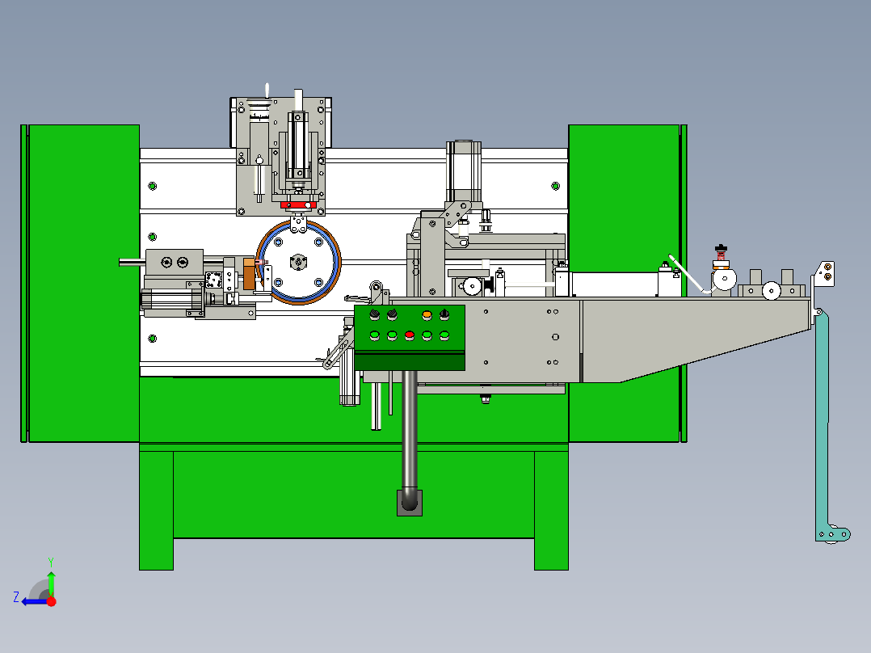Select the orange button on control panel
Image resolution: width=871 pixels, height=653 pixels.
[x=427, y=314]
